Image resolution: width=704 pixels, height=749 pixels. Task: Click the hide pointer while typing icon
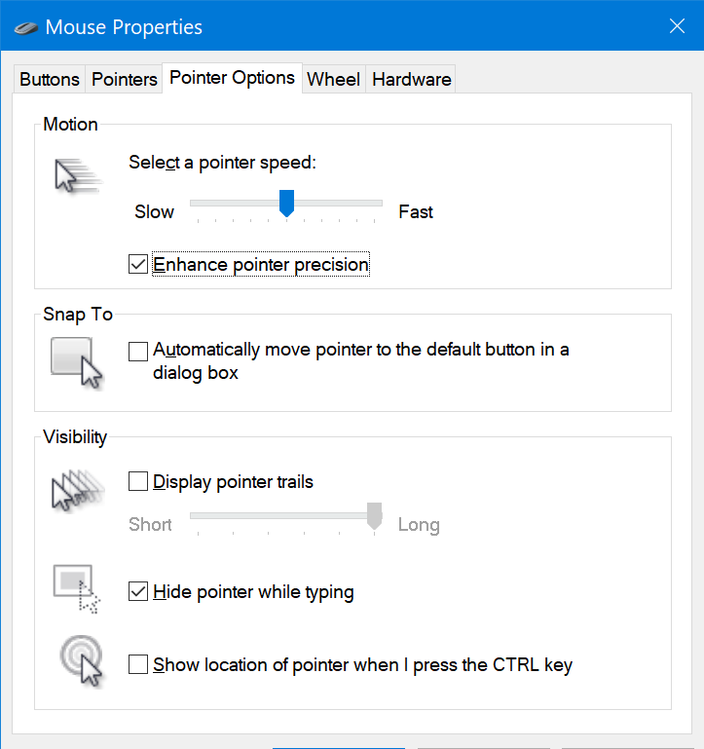76,588
